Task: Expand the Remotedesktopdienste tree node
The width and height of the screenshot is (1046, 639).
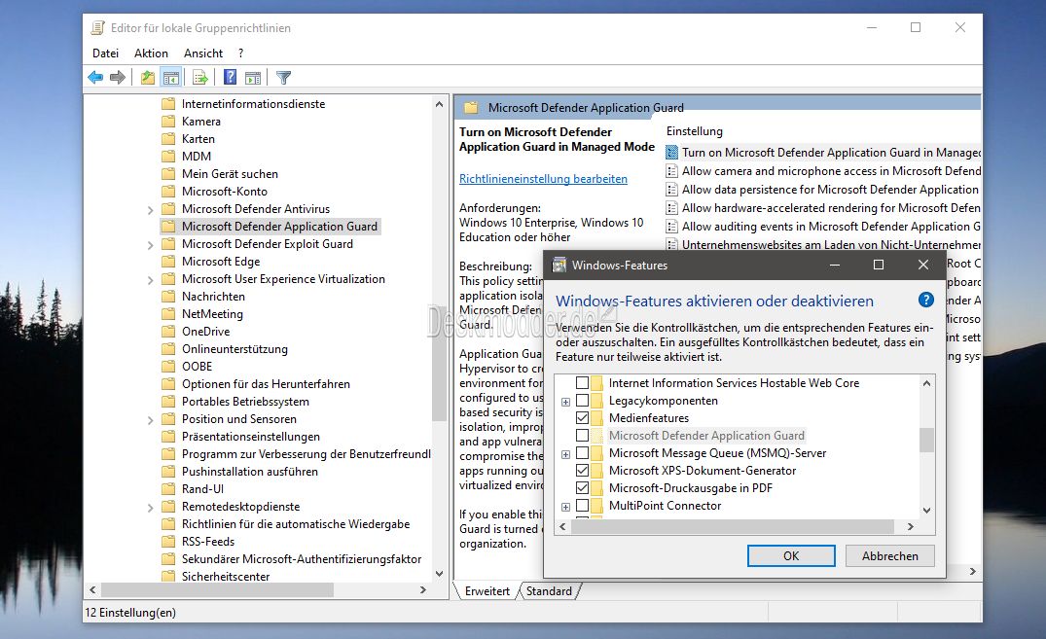Action: coord(151,508)
